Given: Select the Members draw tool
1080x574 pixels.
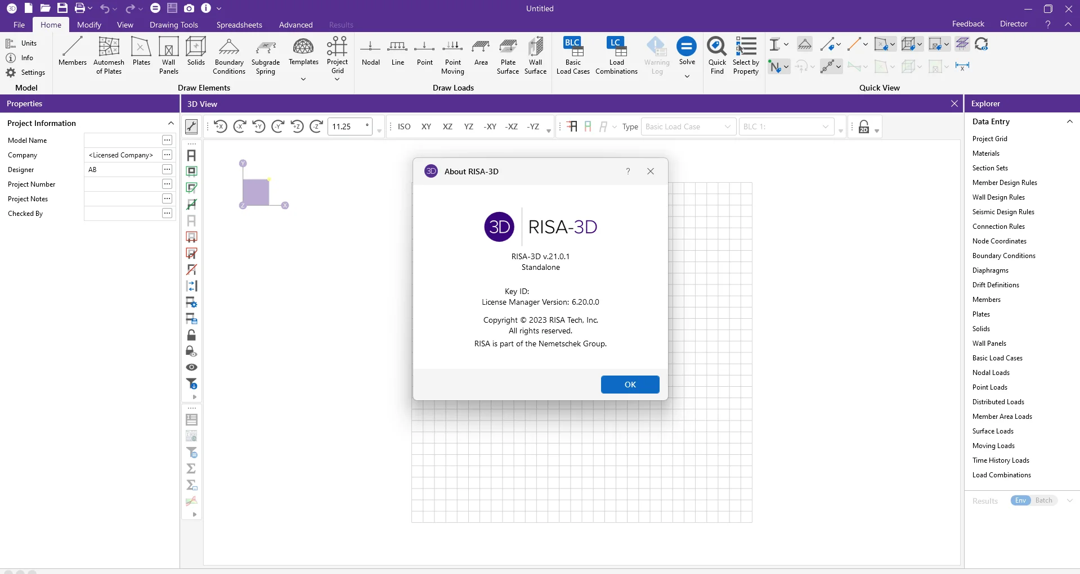Looking at the screenshot, I should [73, 52].
